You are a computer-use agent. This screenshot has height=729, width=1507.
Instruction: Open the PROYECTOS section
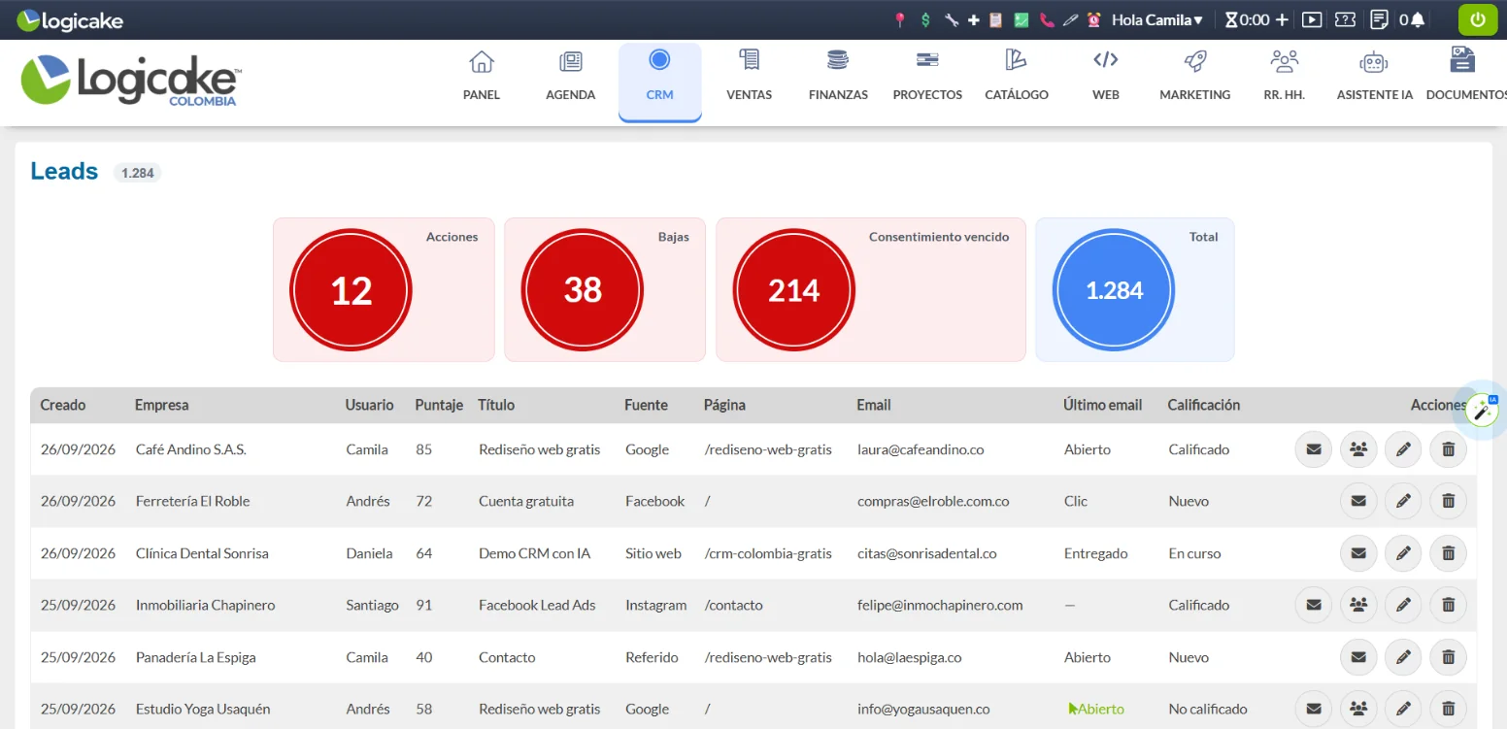click(x=927, y=76)
